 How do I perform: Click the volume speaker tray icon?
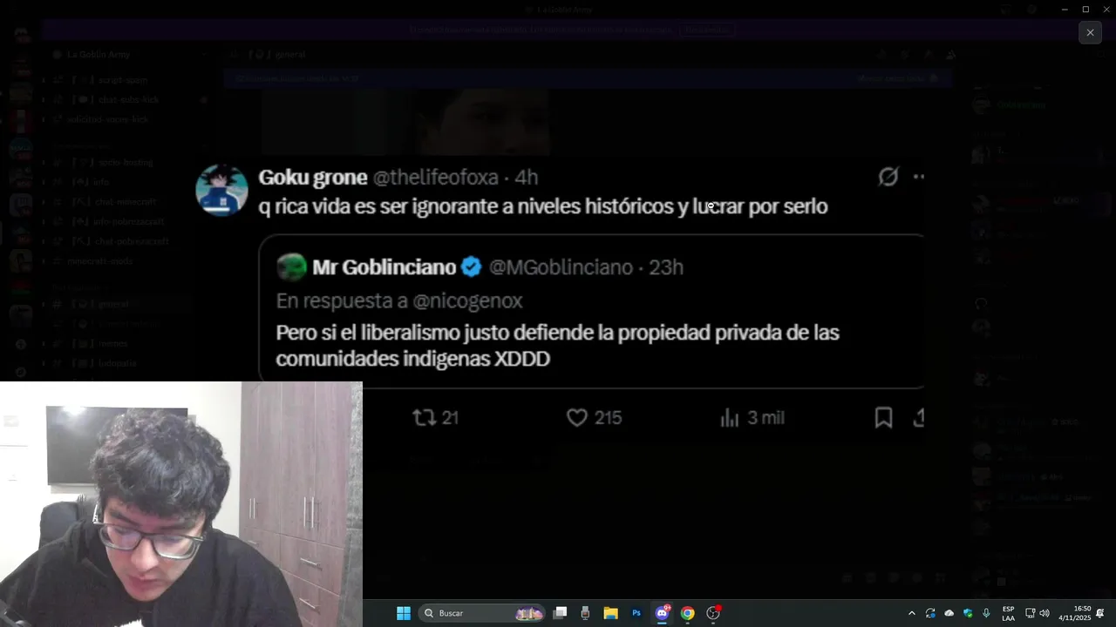[1045, 613]
